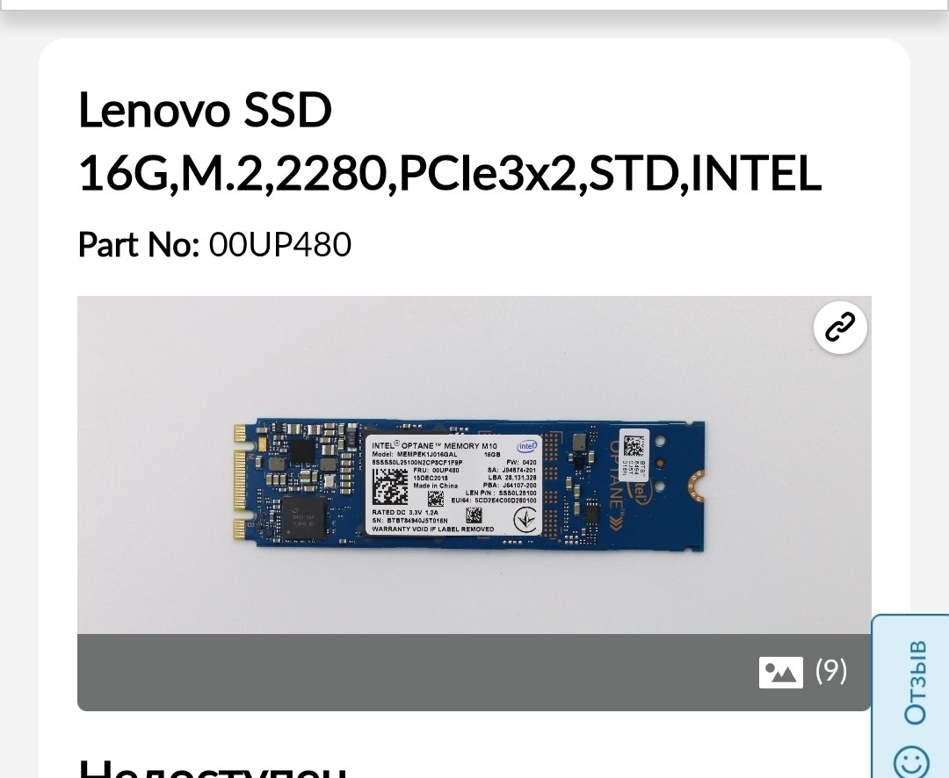
Task: Click the large QR code on SSD label
Action: [389, 486]
